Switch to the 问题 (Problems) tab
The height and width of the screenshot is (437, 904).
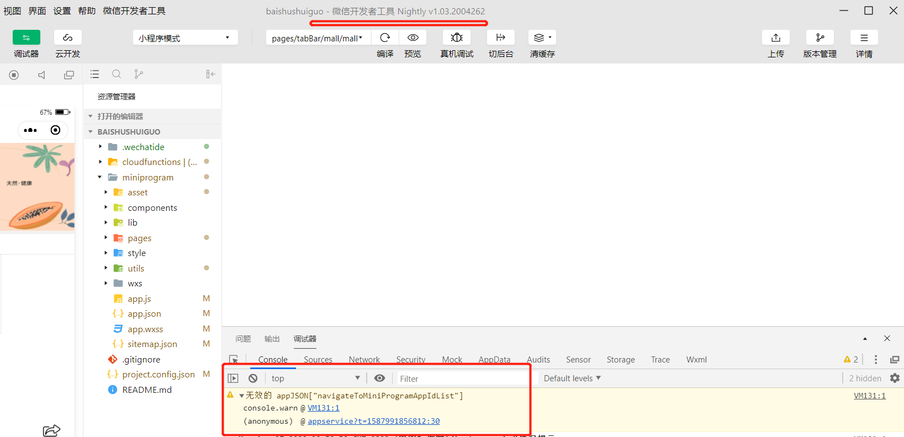click(x=243, y=339)
